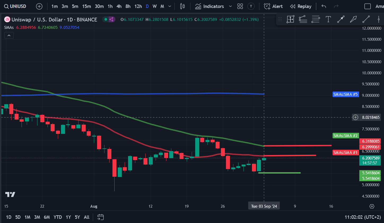This screenshot has width=384, height=223.
Task: Open the Indicators dialog
Action: click(x=210, y=6)
